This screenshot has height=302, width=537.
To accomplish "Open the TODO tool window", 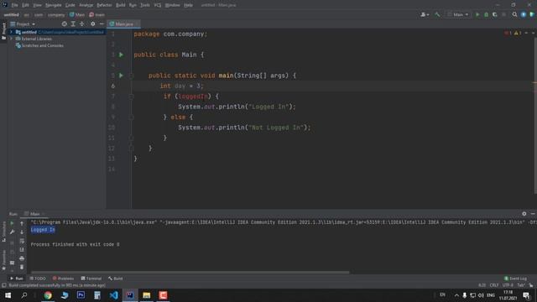I will coord(38,279).
